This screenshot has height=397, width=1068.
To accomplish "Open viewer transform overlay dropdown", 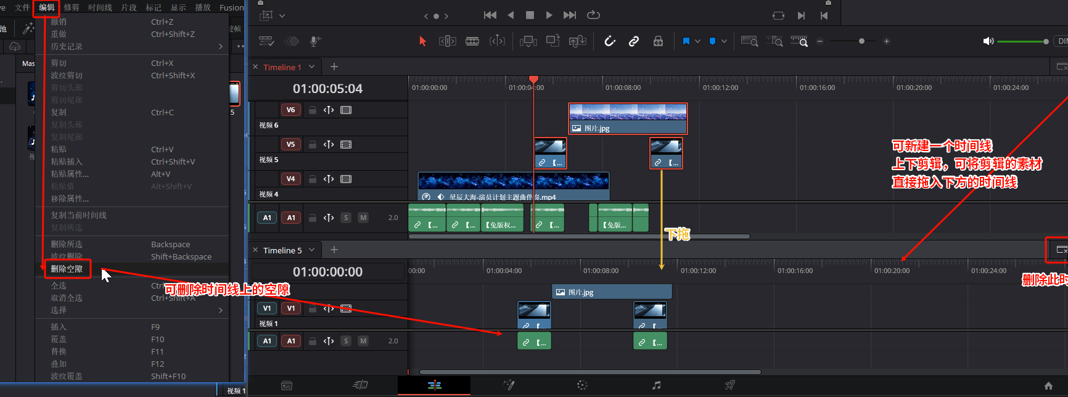I will (x=282, y=15).
